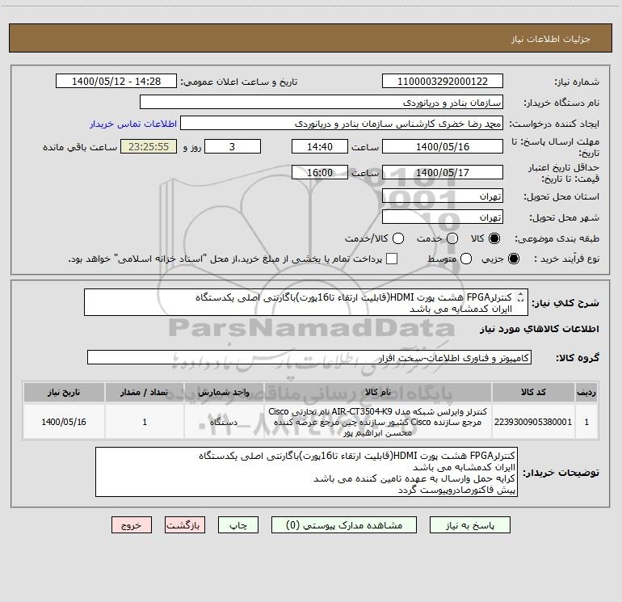Click the اطلاعات کالاهای مورد نیاز heading

coord(539,329)
